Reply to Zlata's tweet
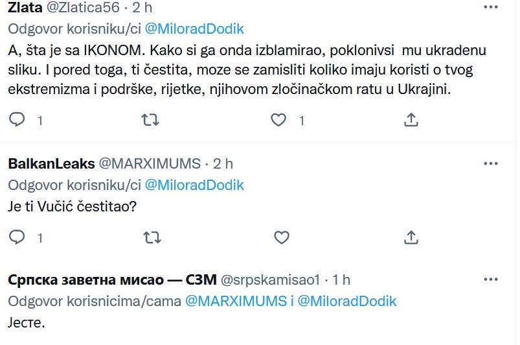This screenshot has width=520, height=345. (17, 119)
